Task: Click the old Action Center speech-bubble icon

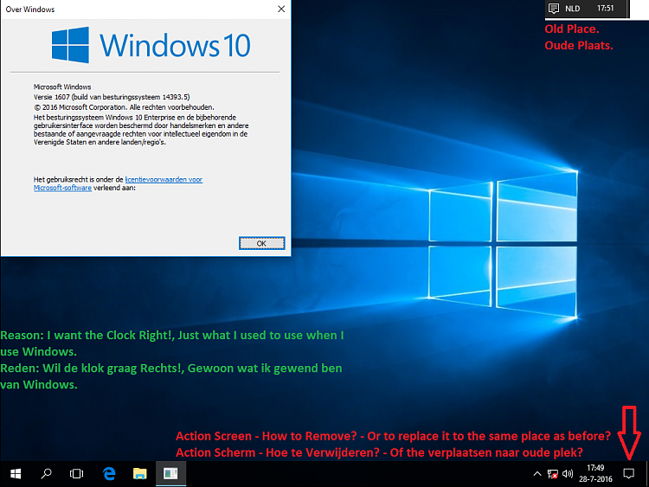Action: tap(554, 9)
